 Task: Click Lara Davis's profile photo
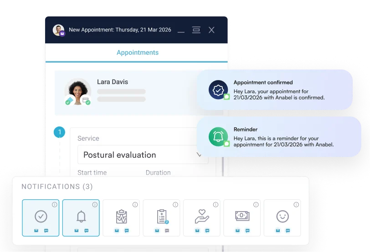(77, 92)
